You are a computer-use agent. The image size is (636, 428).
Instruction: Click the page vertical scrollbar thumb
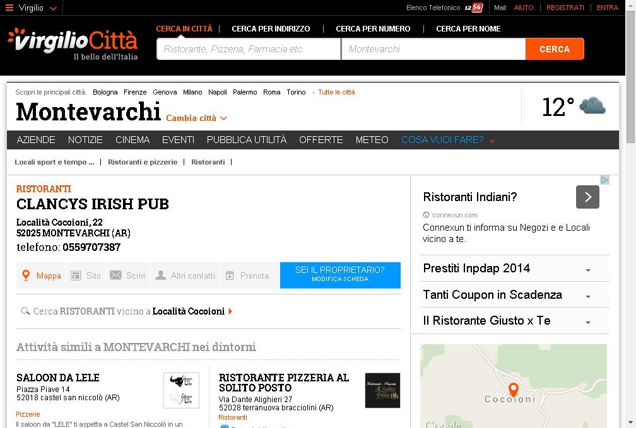(631, 77)
